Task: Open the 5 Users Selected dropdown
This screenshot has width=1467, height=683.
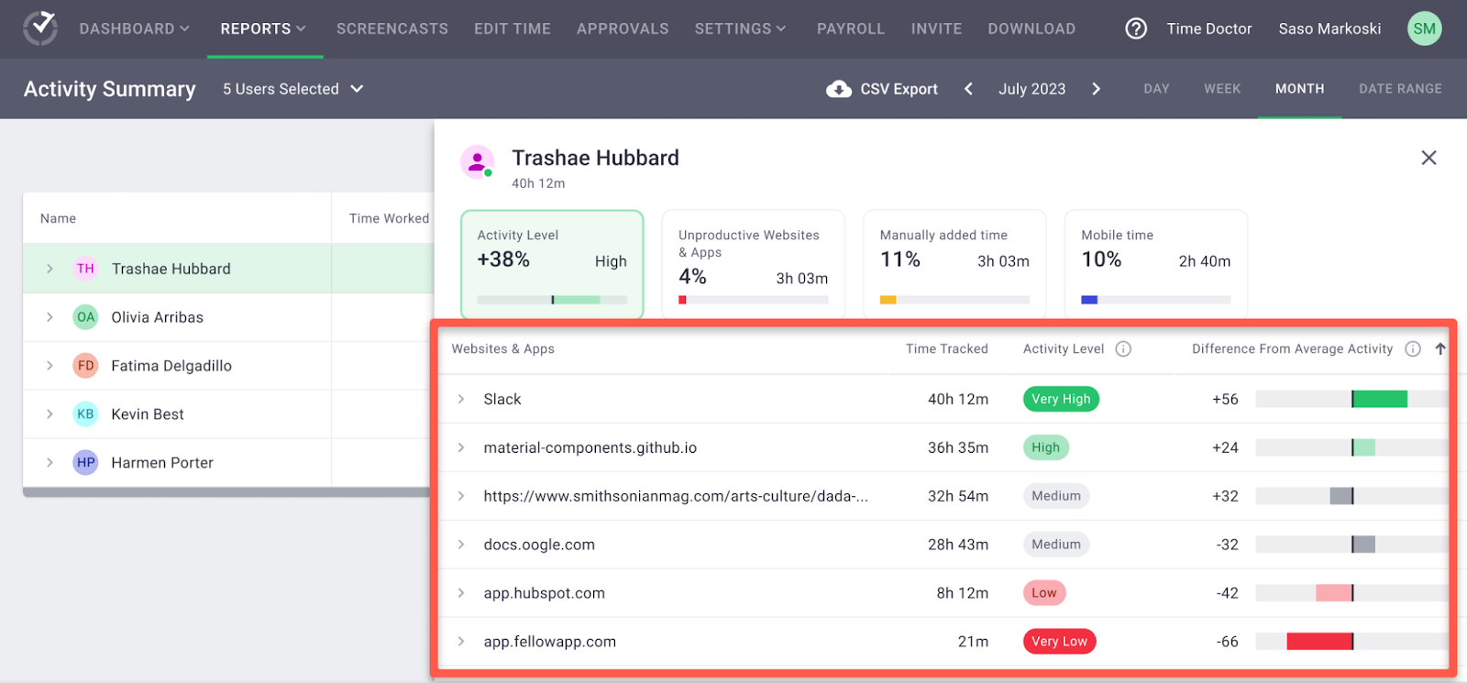Action: tap(293, 89)
